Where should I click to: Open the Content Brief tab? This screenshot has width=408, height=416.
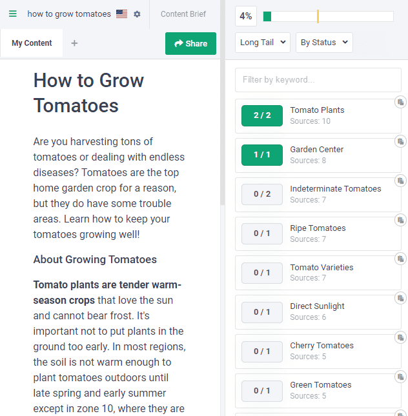pyautogui.click(x=183, y=14)
